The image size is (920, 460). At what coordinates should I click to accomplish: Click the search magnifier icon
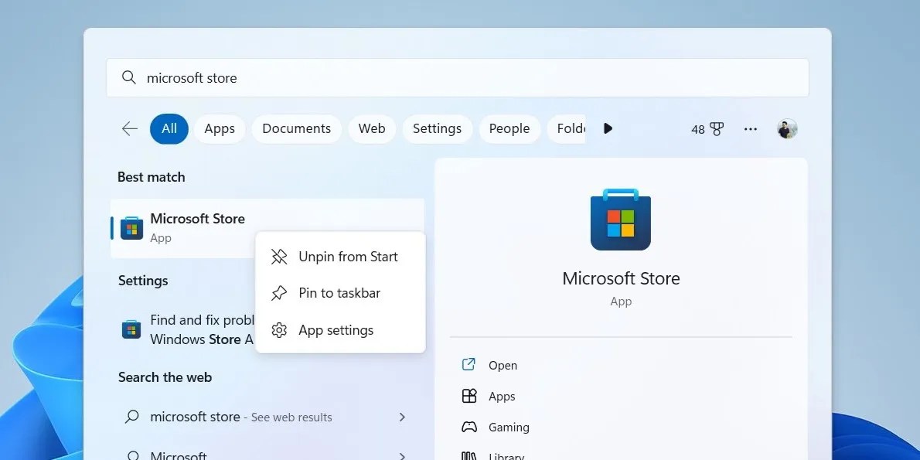pyautogui.click(x=128, y=77)
